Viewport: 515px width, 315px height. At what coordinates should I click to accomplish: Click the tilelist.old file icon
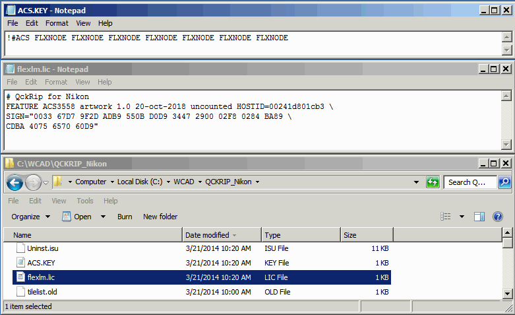coord(20,291)
